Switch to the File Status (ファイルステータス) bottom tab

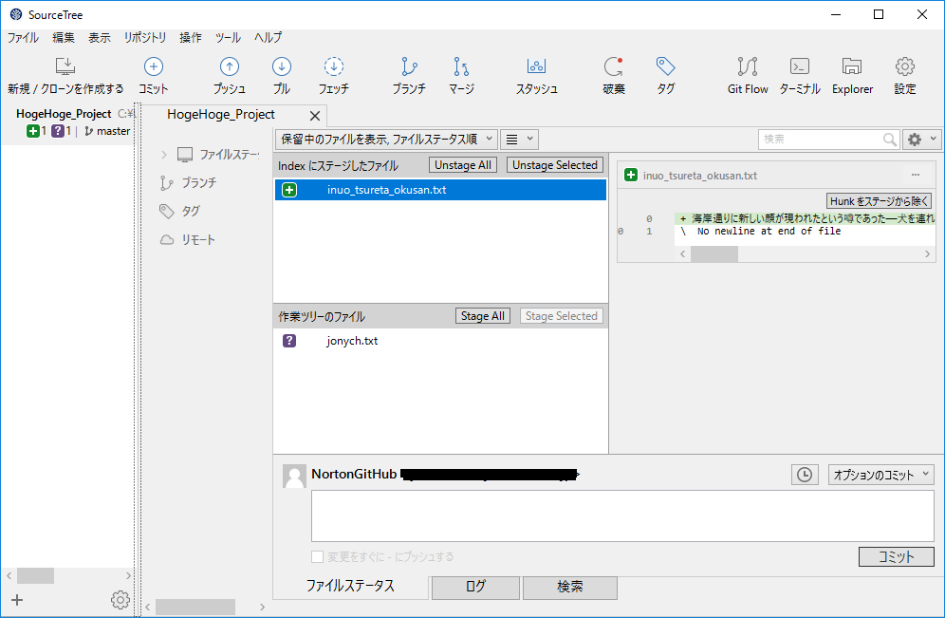(350, 586)
